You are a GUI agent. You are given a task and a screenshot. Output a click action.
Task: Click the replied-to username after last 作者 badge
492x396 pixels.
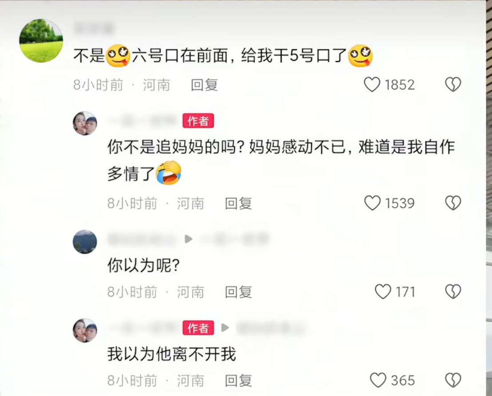point(270,328)
